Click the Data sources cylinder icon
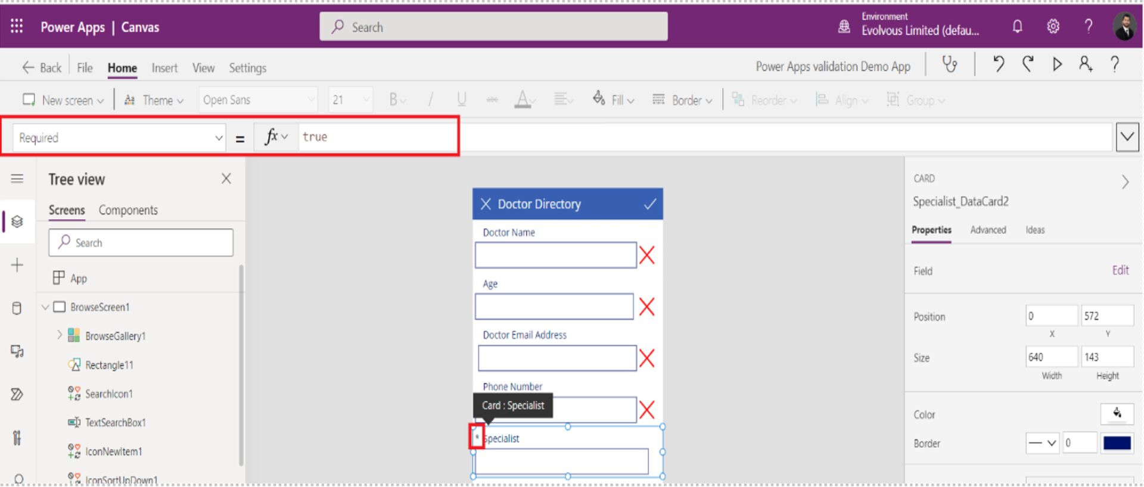1144x487 pixels. [x=17, y=308]
